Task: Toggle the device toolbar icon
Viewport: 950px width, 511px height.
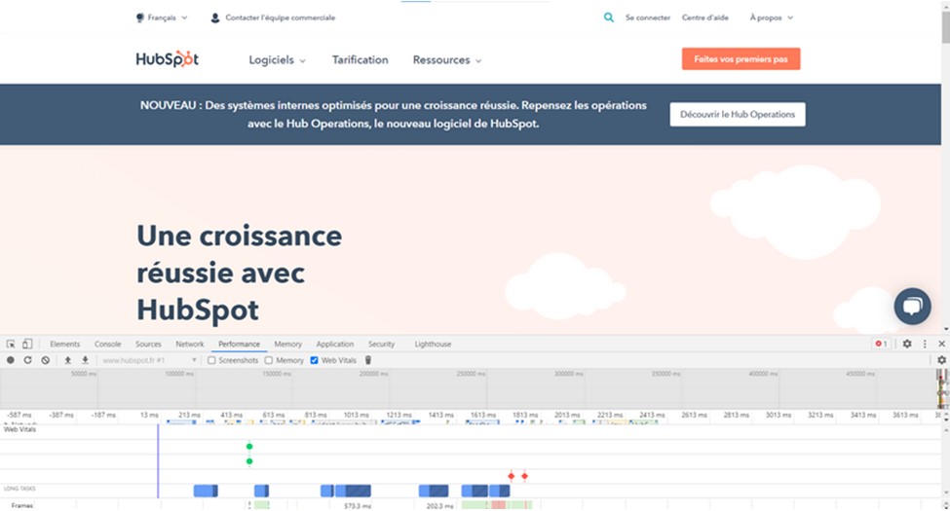Action: click(x=27, y=344)
